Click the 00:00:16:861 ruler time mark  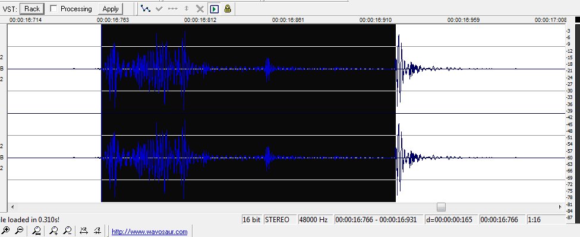pos(288,20)
